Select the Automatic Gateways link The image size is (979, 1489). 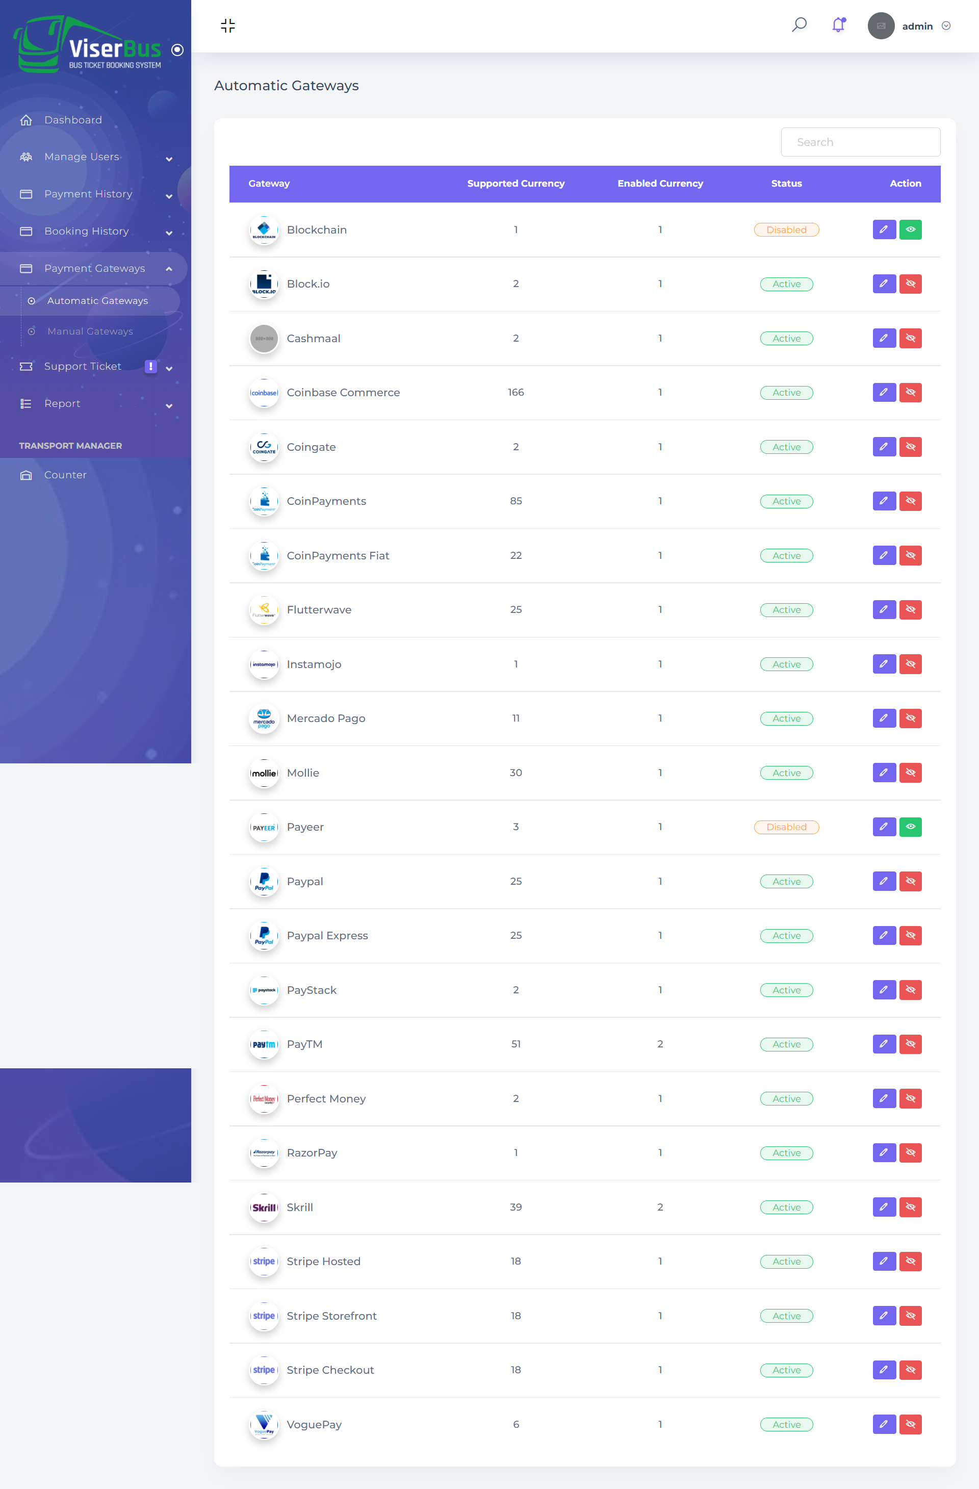click(x=97, y=300)
